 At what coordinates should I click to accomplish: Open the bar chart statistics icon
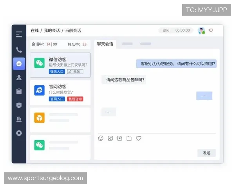[19, 119]
